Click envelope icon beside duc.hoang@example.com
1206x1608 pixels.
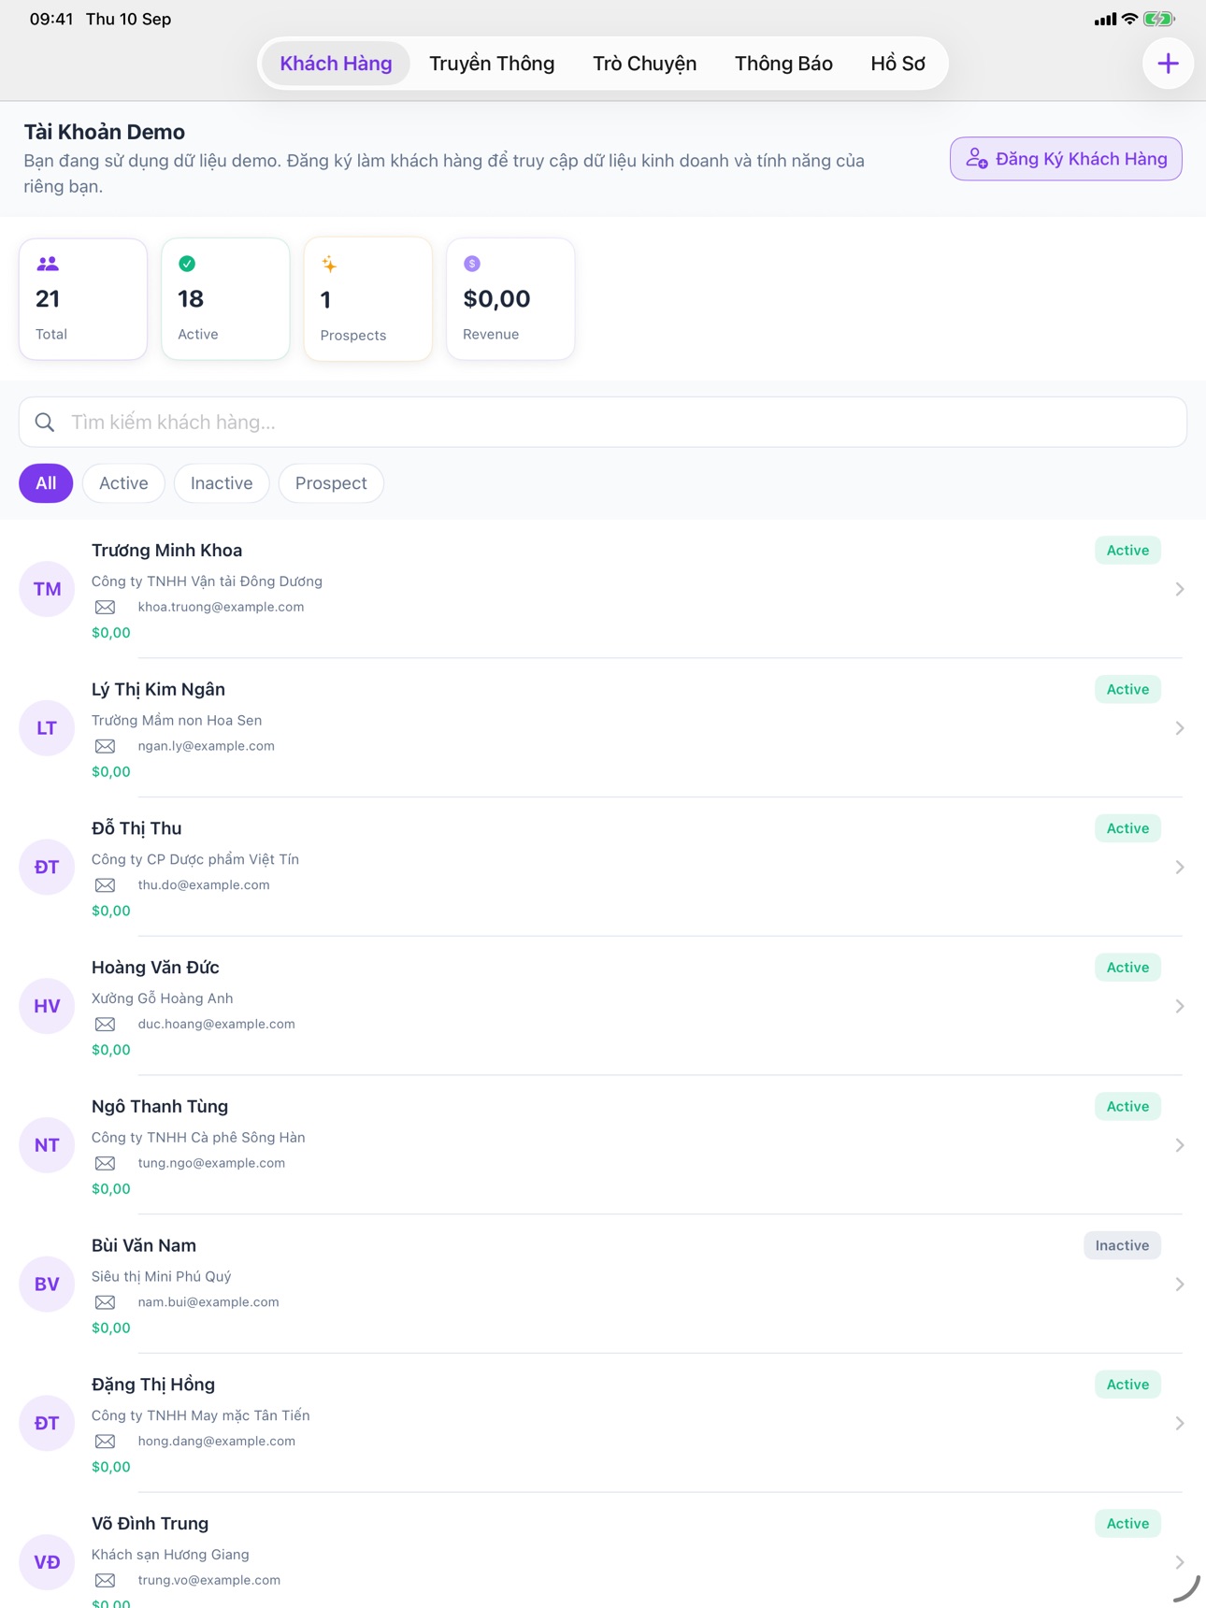pos(106,1025)
